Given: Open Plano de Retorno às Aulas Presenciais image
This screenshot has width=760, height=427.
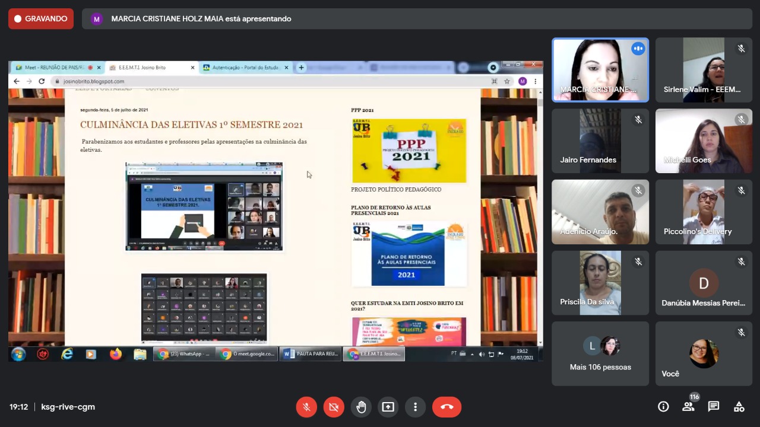Looking at the screenshot, I should tap(409, 254).
